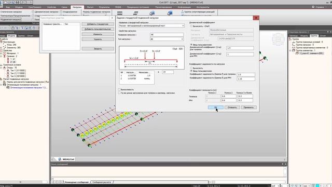Select Оптимизация положения нагрузки : 1 tree item
The height and width of the screenshot is (187, 332).
coord(24,85)
